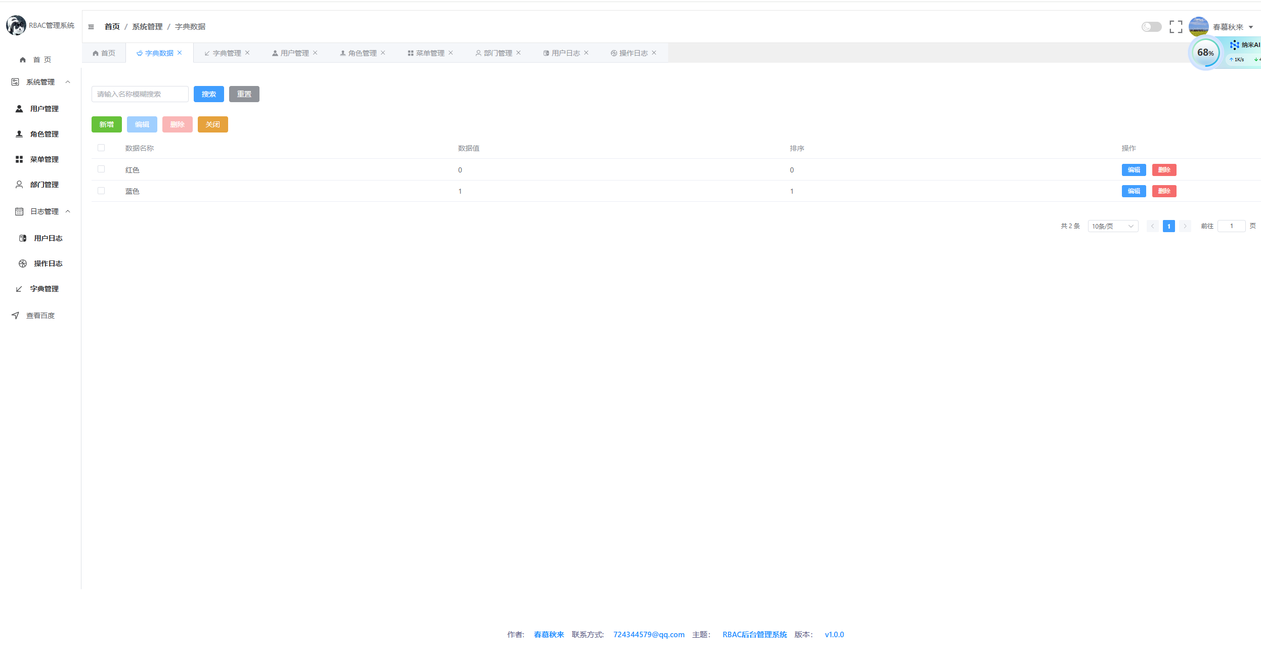
Task: Switch to the 用户管理 tab
Action: click(x=294, y=53)
